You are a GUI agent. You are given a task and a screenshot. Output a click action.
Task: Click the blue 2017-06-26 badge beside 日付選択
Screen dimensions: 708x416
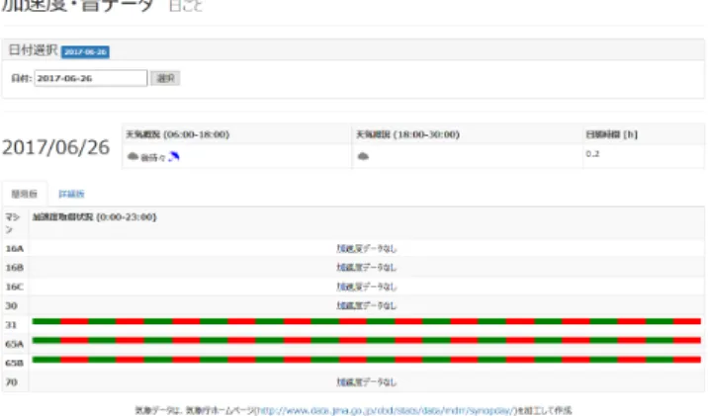(85, 52)
